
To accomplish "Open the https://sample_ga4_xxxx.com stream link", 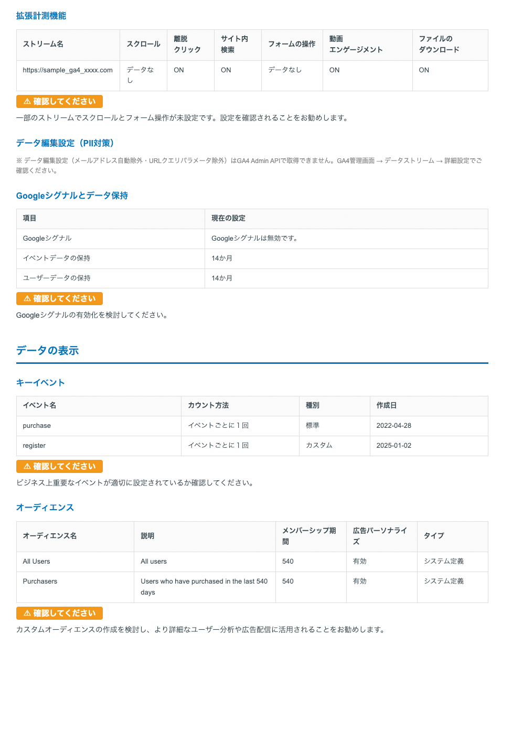I will [67, 70].
